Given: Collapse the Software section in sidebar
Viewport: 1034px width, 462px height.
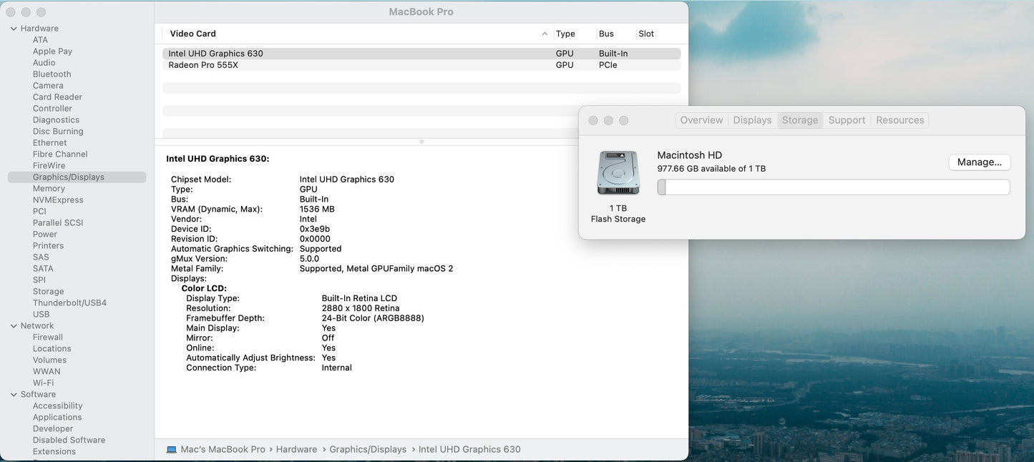Looking at the screenshot, I should click(x=12, y=393).
